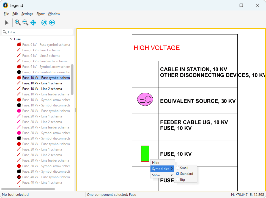Image resolution: width=266 pixels, height=198 pixels.
Task: Open the Symbol size submenu
Action: 162,169
